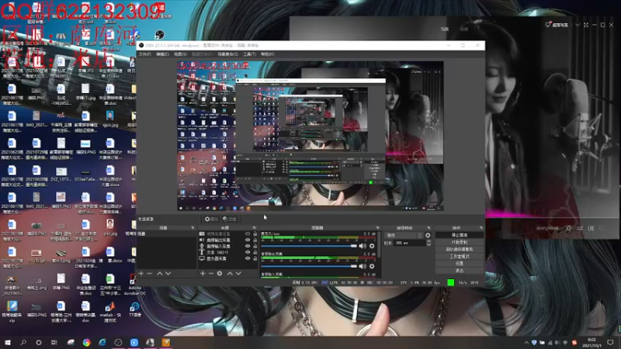Image resolution: width=621 pixels, height=349 pixels.
Task: Open matlab desktop shortcut
Action: pyautogui.click(x=110, y=312)
